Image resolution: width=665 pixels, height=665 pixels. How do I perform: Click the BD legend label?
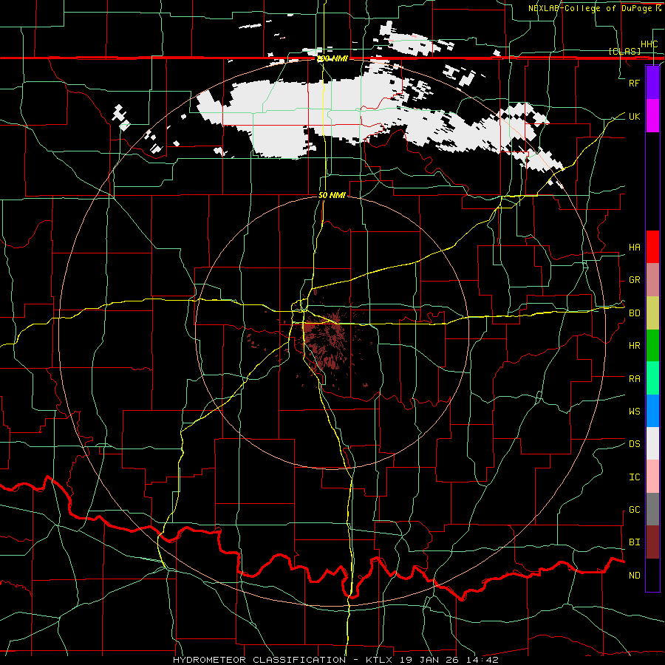pos(634,313)
